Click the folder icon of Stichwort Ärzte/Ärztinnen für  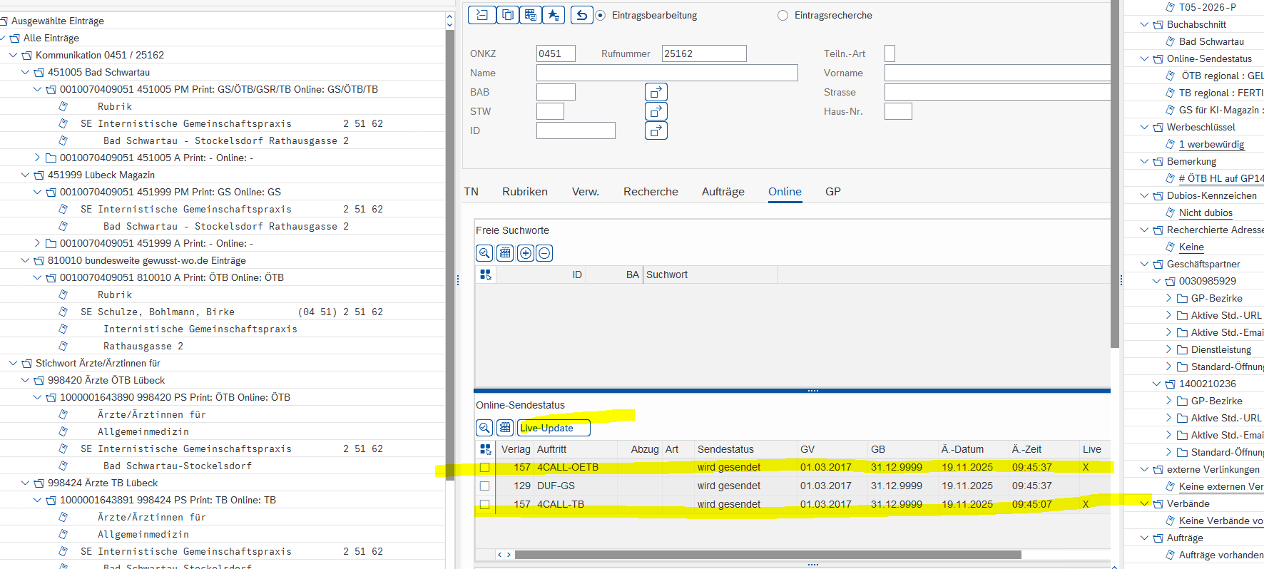click(27, 363)
